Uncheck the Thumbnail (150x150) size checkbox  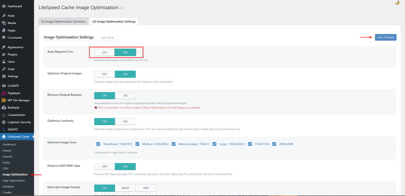(x=98, y=144)
